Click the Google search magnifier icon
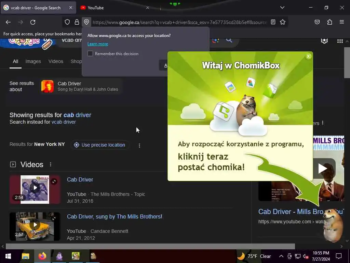Viewport: 350px width, 263px height. (229, 40)
